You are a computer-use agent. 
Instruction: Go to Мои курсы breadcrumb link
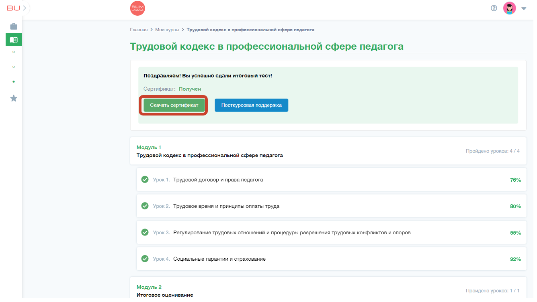[167, 30]
